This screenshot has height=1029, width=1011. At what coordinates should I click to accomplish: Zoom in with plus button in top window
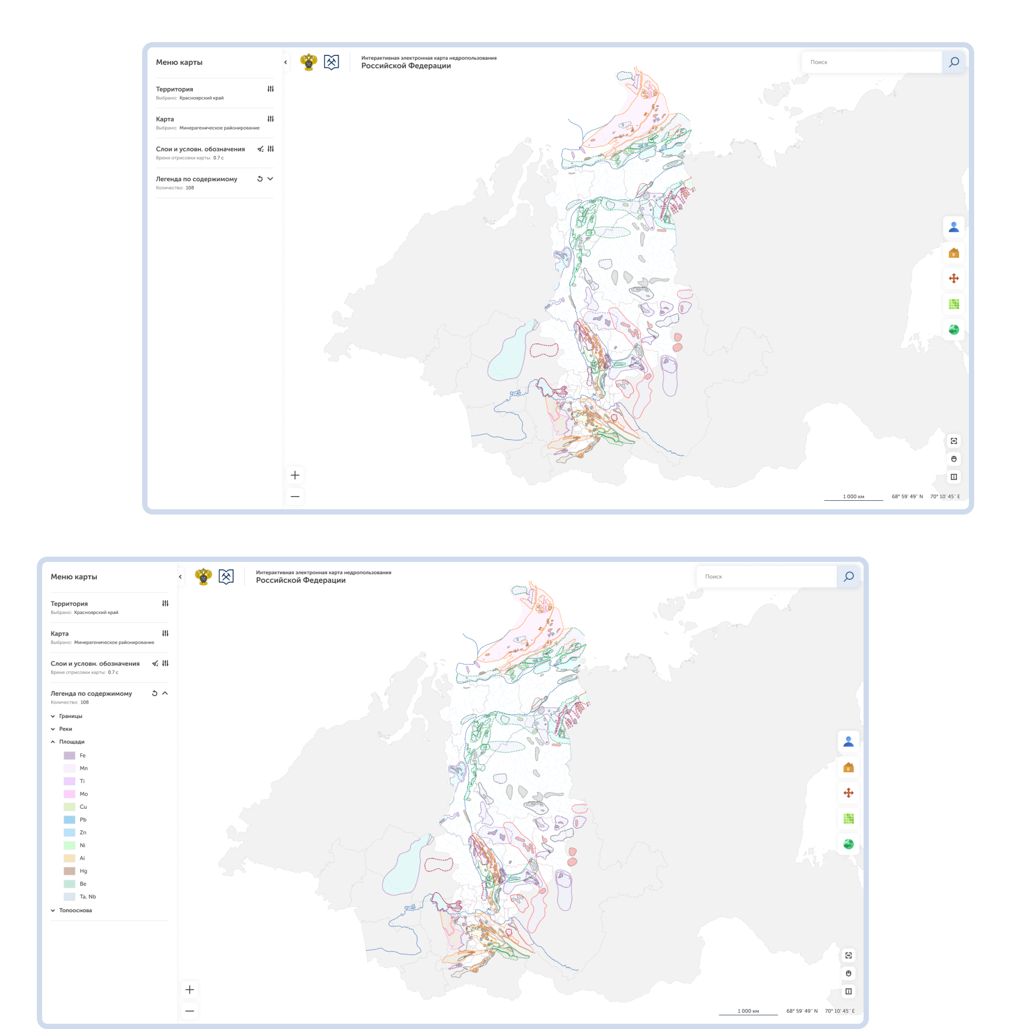point(295,475)
